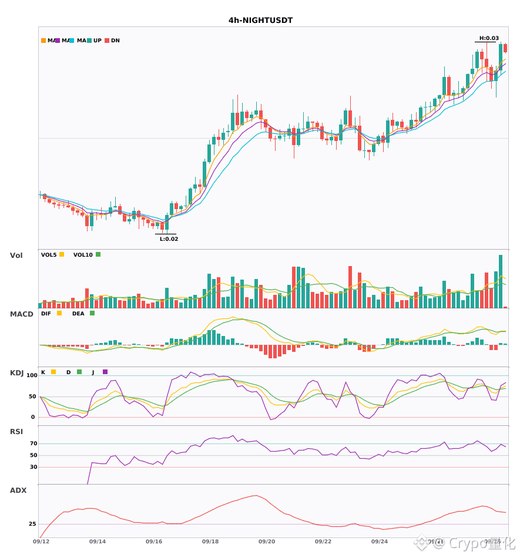Click the tallest volume bar at right
The height and width of the screenshot is (558, 520).
click(x=501, y=281)
